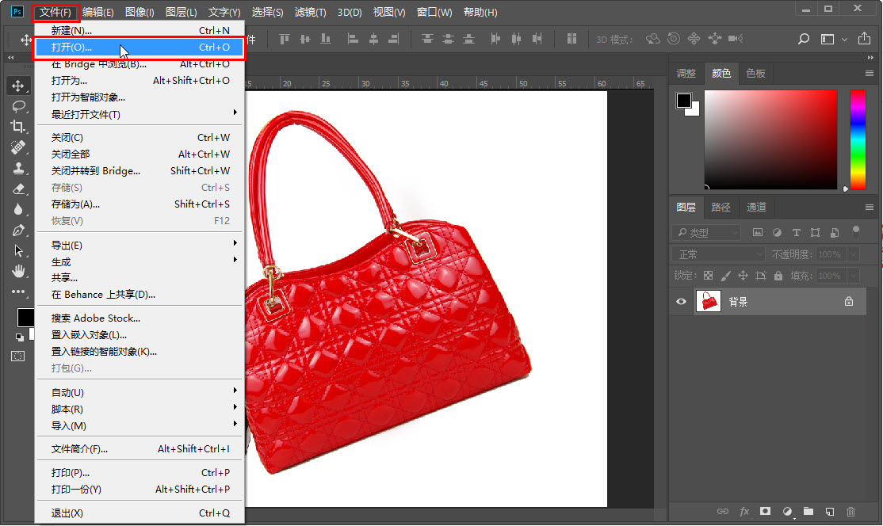Select the Lasso tool

[x=18, y=106]
